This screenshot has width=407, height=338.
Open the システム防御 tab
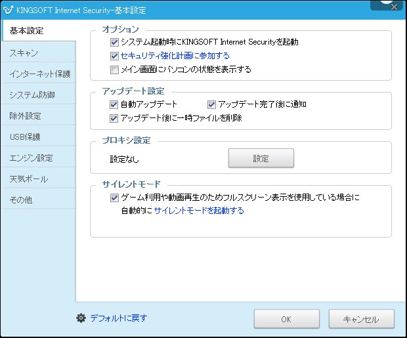pos(39,95)
